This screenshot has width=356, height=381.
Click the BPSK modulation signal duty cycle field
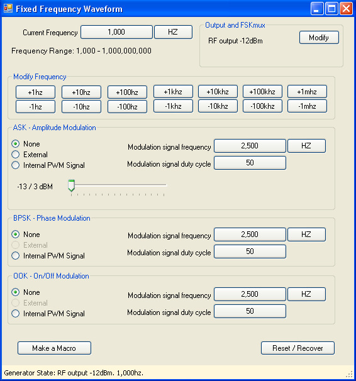point(250,251)
